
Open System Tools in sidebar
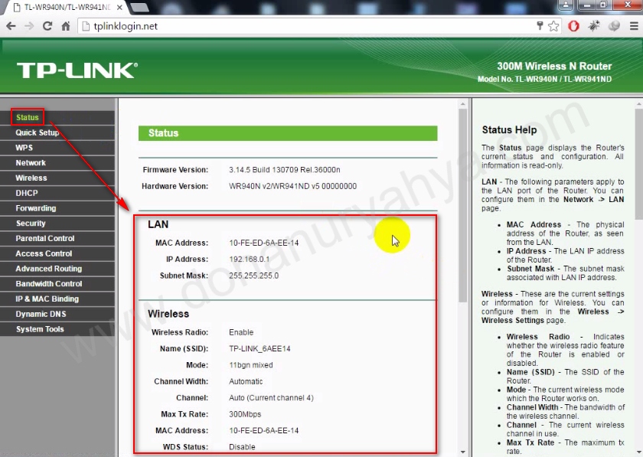(57, 329)
